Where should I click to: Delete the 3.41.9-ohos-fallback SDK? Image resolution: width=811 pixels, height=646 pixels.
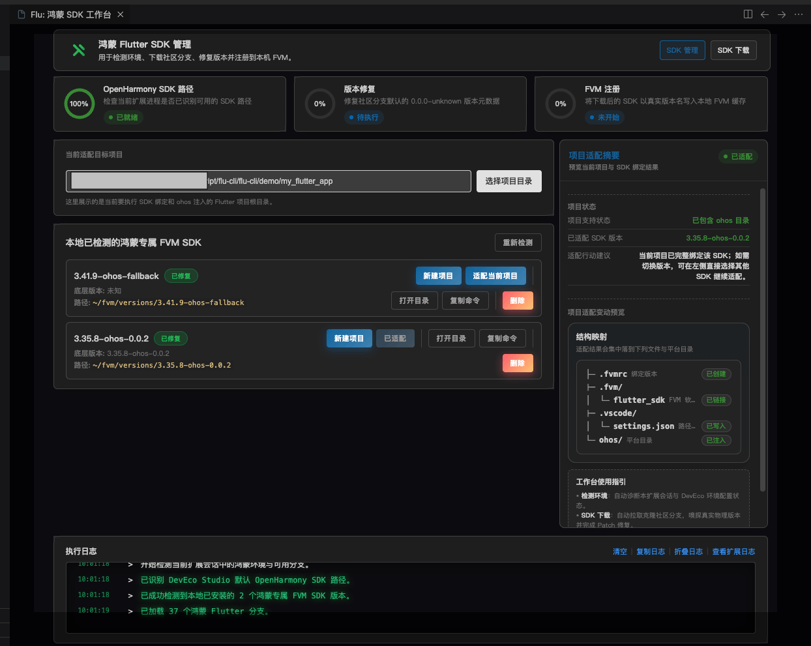518,301
